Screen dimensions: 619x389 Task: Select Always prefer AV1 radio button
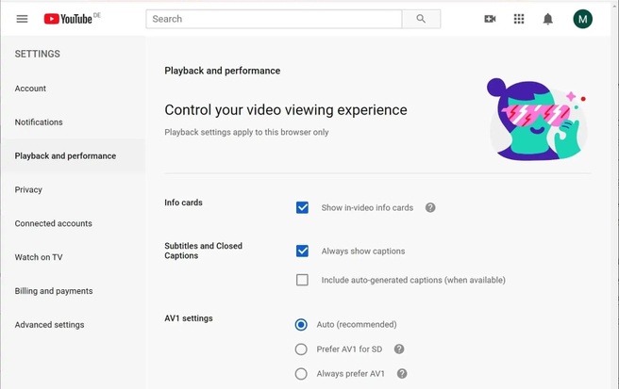[x=301, y=374]
